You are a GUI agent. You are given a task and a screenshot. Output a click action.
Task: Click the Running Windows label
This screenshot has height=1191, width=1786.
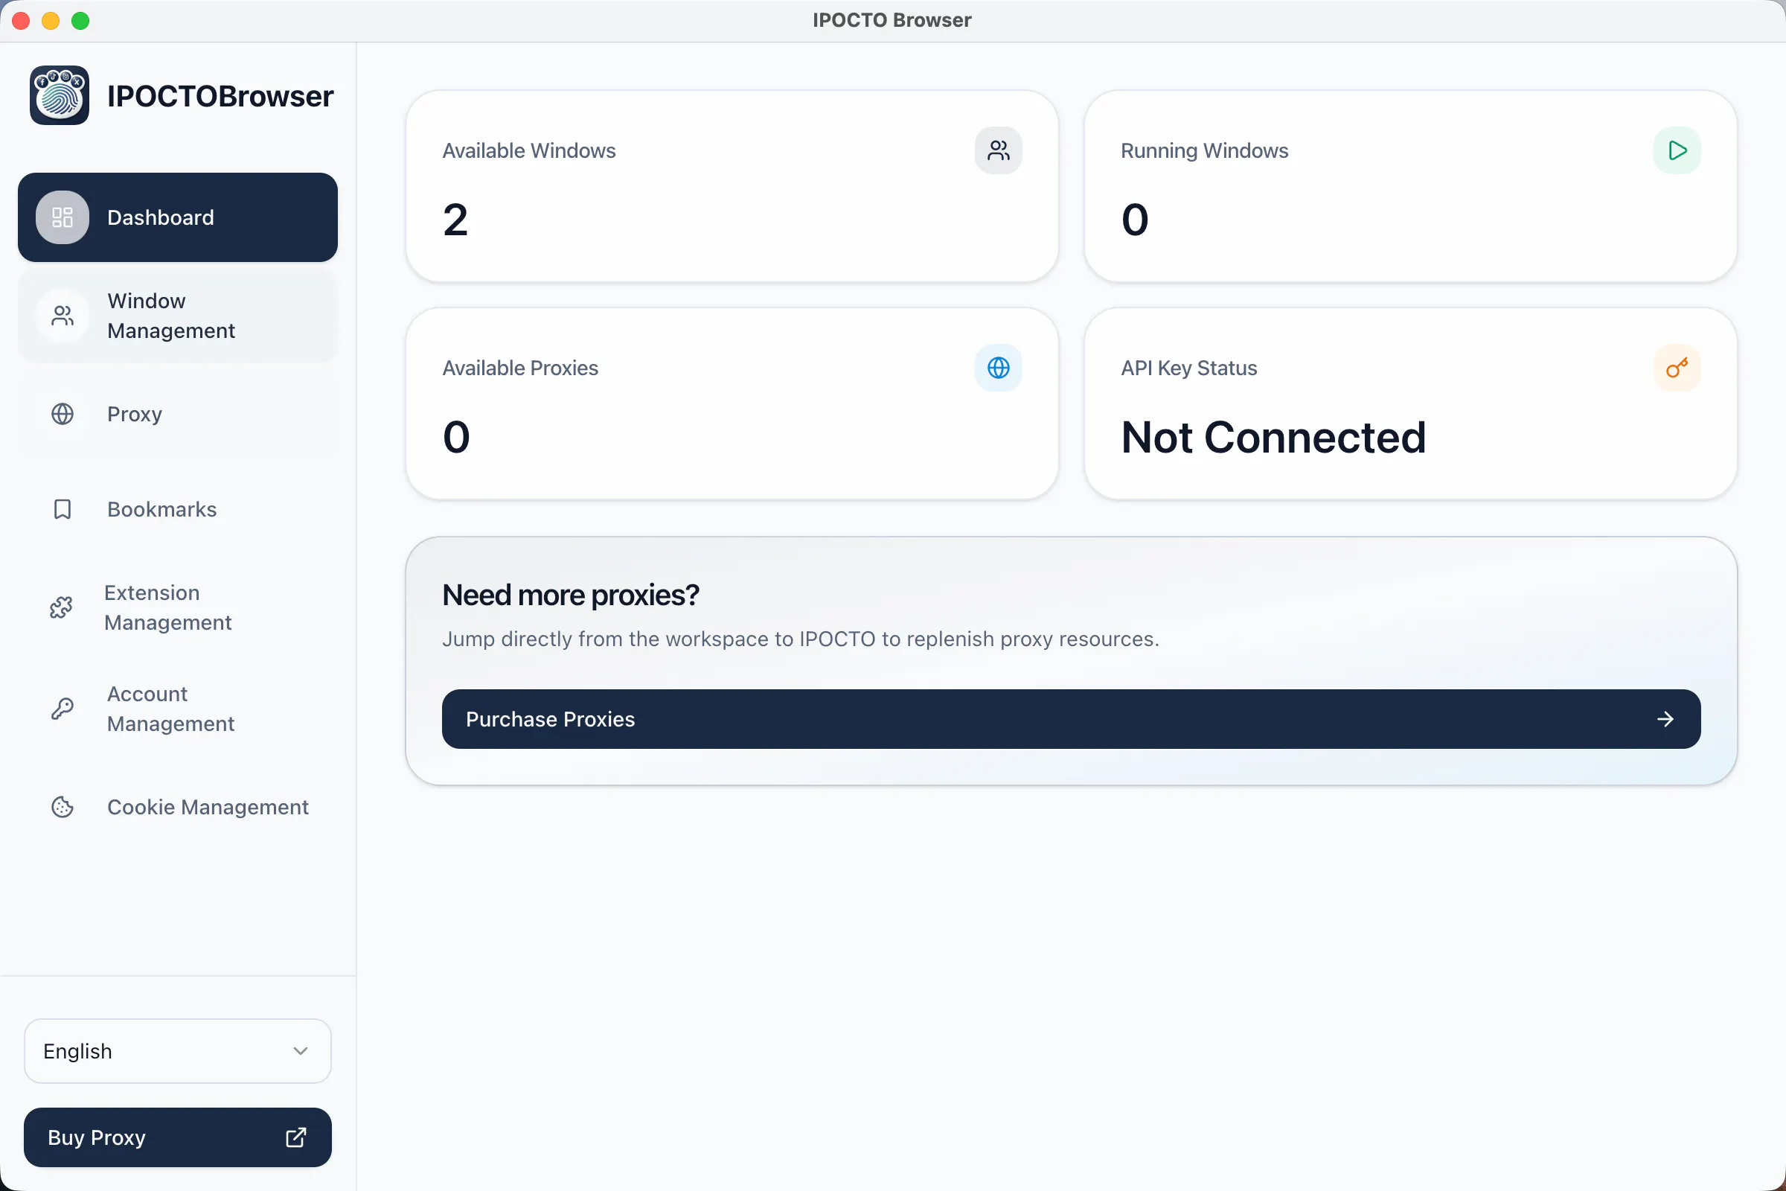[x=1204, y=150]
